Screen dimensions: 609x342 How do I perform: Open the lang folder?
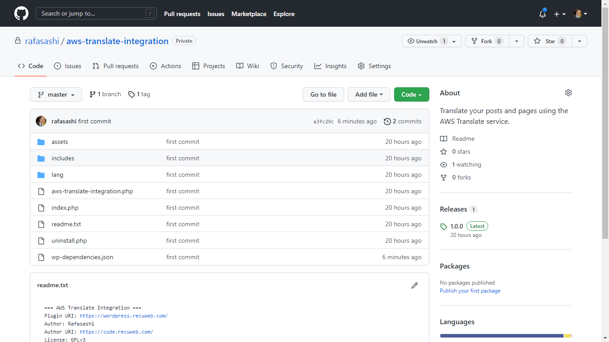58,175
